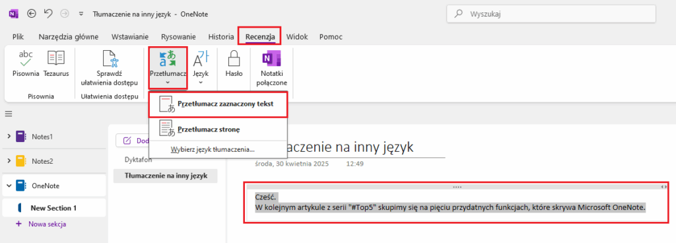Image resolution: width=676 pixels, height=243 pixels.
Task: Click Sprawdź ułatwienia dostępu checker
Action: point(110,67)
